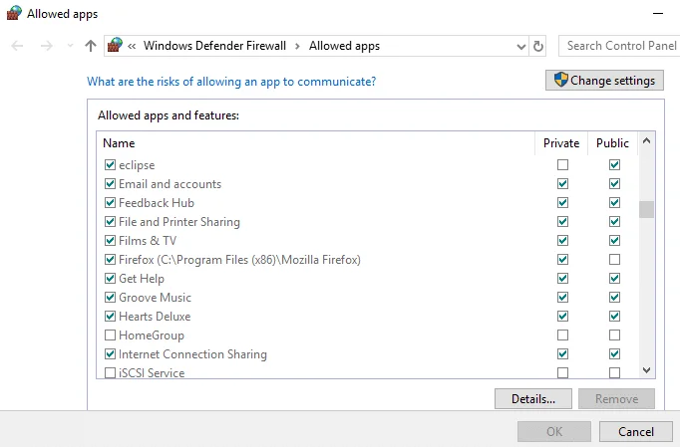Viewport: 680px width, 447px height.
Task: Click the firewall icon in the title bar
Action: click(x=14, y=13)
